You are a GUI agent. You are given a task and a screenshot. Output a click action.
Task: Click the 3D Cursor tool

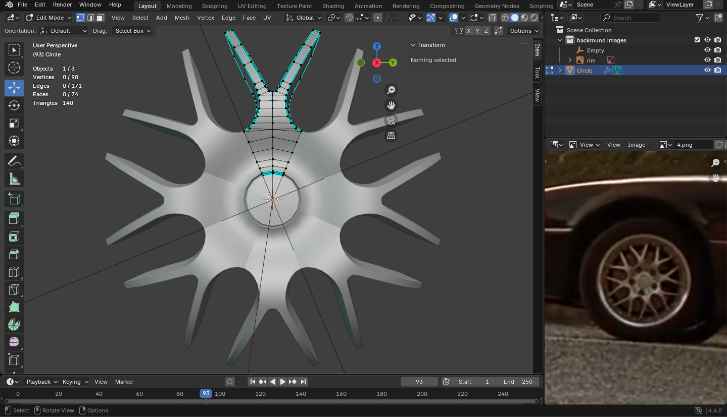click(14, 68)
